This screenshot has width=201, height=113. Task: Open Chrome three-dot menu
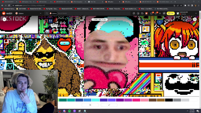pyautogui.click(x=199, y=6)
